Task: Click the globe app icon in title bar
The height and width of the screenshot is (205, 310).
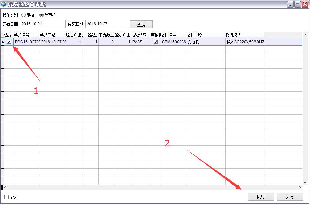Action: (x=4, y=4)
